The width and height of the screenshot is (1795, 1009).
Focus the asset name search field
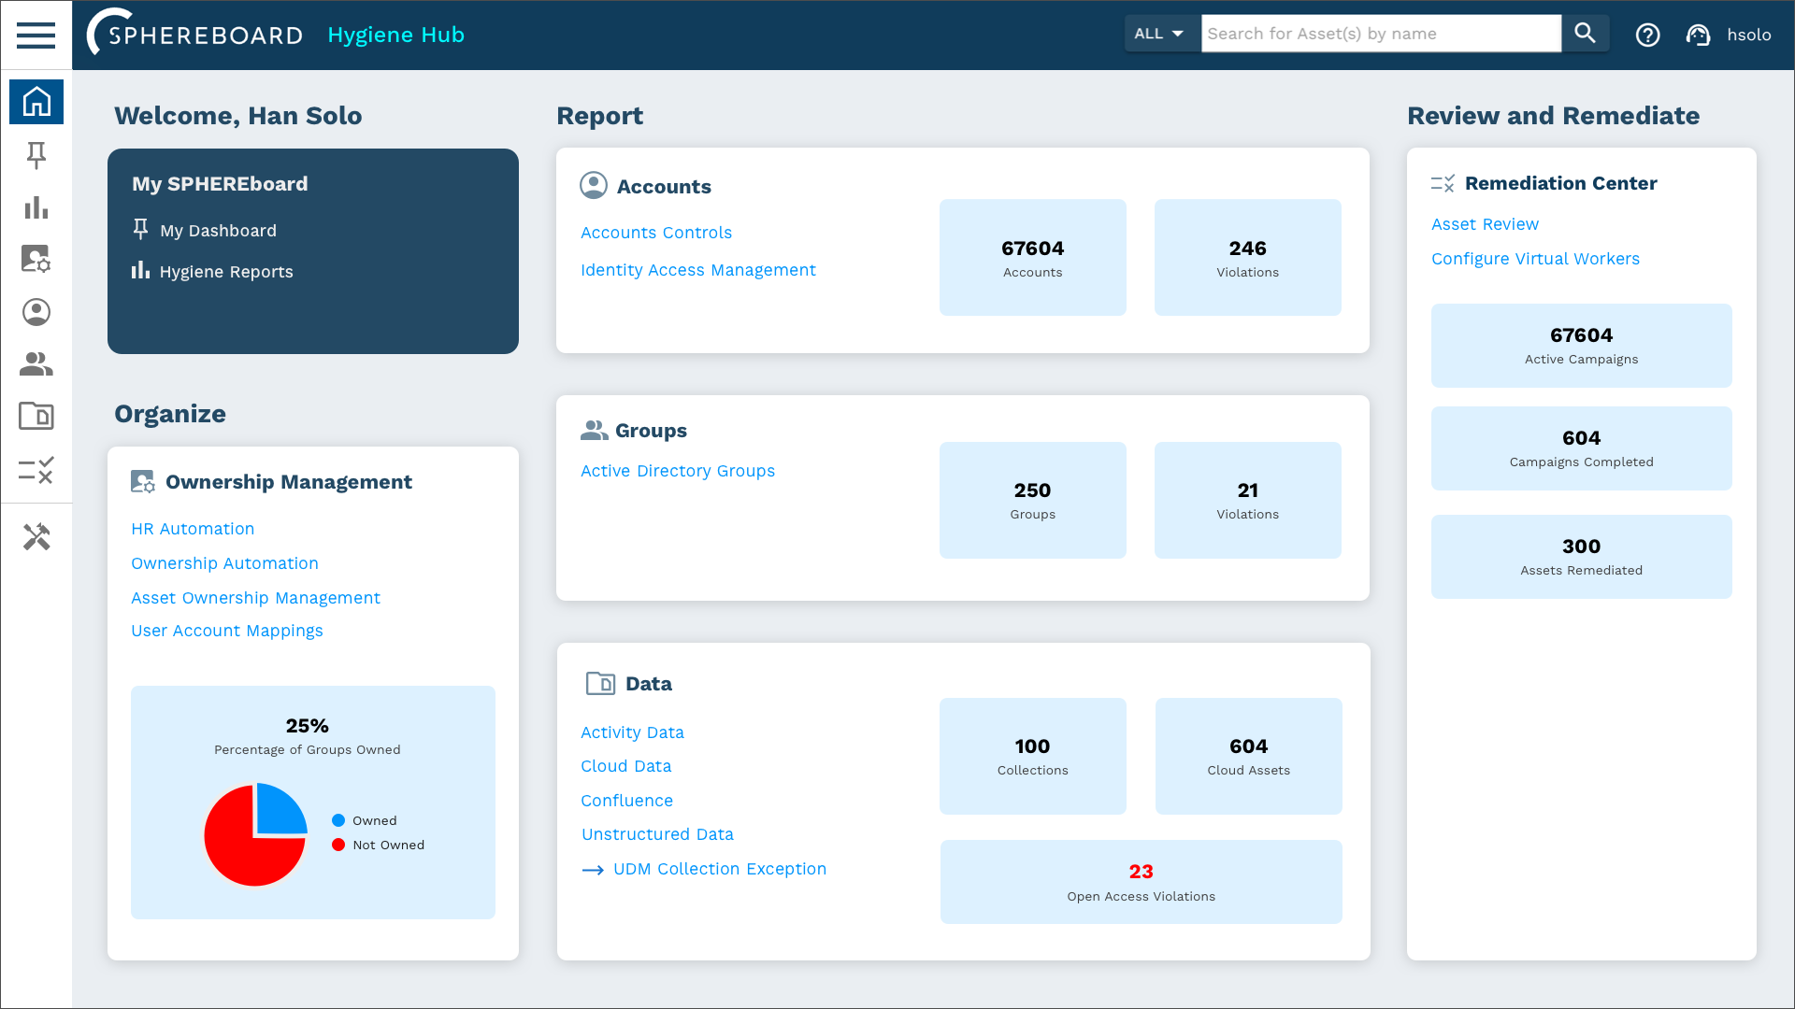[1380, 34]
